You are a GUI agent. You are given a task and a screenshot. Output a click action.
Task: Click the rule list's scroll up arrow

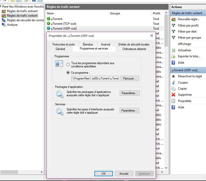click(166, 13)
